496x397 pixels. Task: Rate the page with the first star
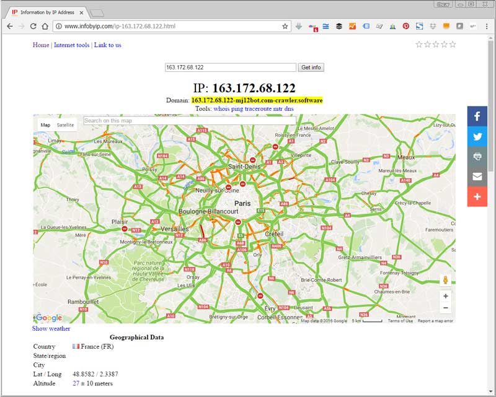coord(419,44)
